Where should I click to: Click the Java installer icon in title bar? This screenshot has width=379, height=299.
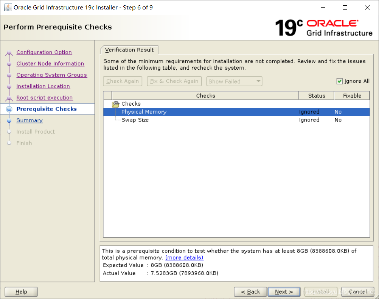pos(8,7)
